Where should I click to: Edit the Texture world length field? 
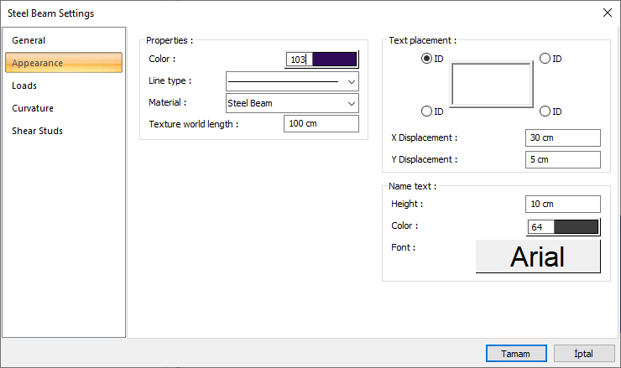coord(321,124)
